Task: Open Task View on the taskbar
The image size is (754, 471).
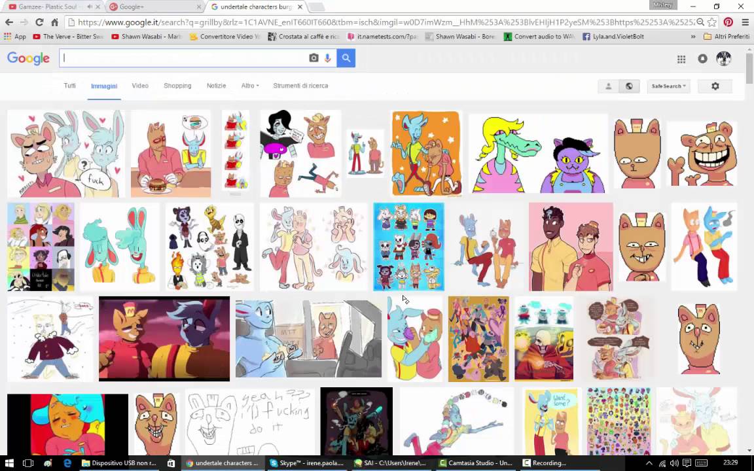Action: coord(28,463)
